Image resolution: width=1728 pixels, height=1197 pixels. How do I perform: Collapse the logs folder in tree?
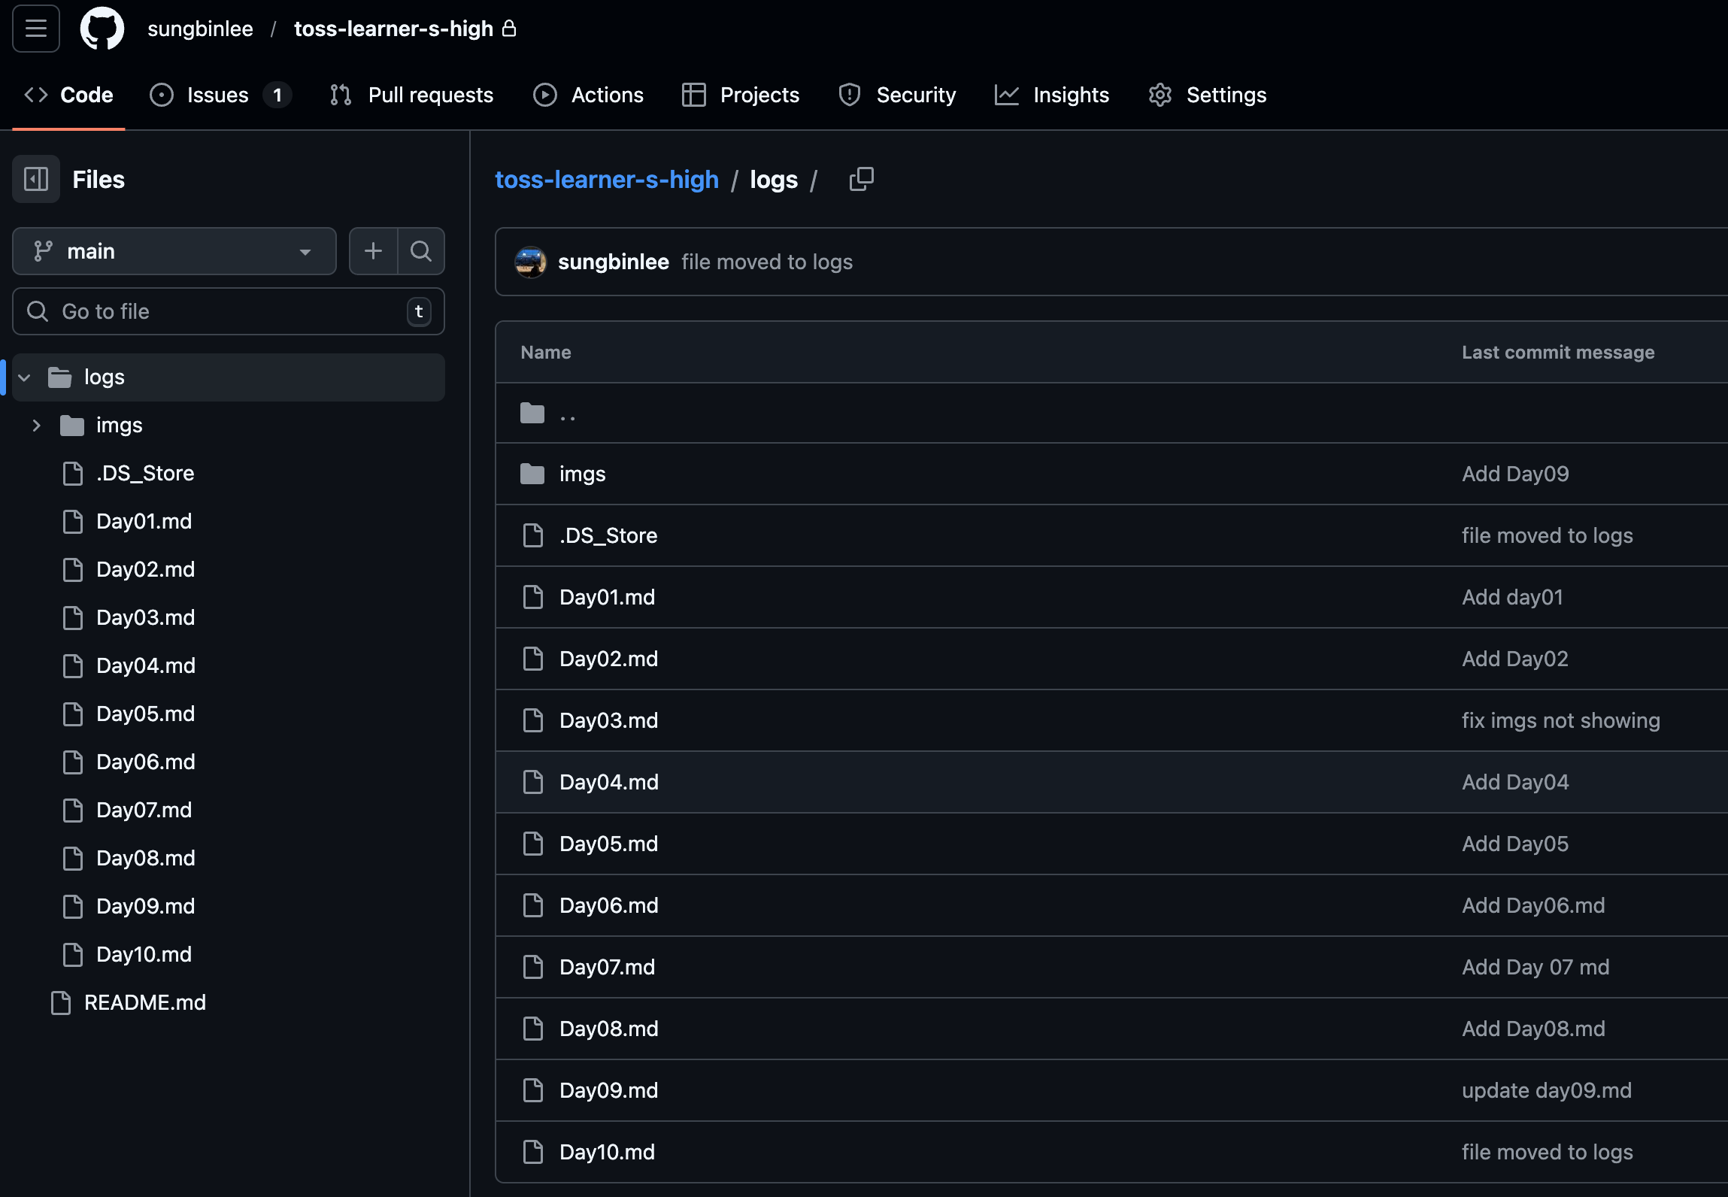pyautogui.click(x=25, y=377)
